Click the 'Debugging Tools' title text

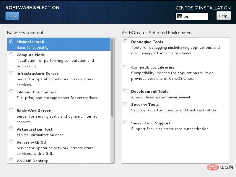click(147, 42)
